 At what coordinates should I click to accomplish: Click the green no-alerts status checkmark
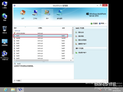91,24
